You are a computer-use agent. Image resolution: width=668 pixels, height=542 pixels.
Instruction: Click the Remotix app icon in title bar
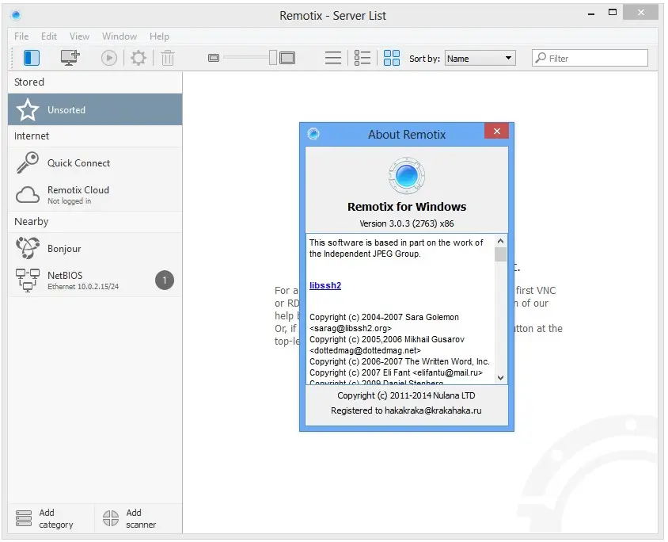tap(16, 15)
